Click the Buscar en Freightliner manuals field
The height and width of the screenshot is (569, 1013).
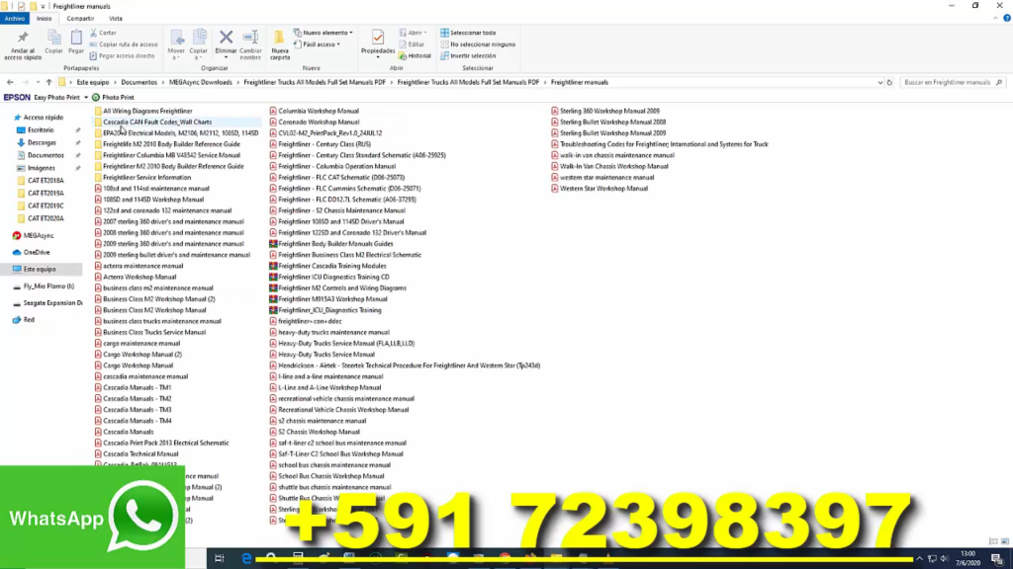[x=952, y=83]
